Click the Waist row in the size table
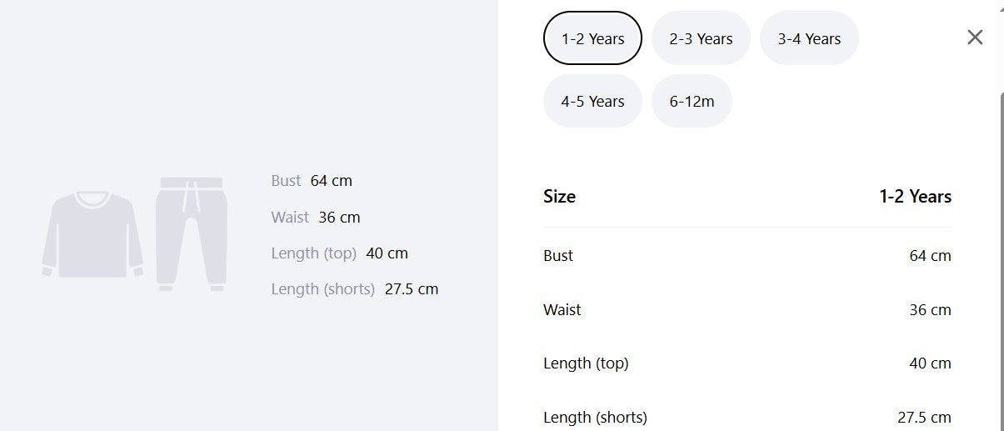 click(x=747, y=310)
